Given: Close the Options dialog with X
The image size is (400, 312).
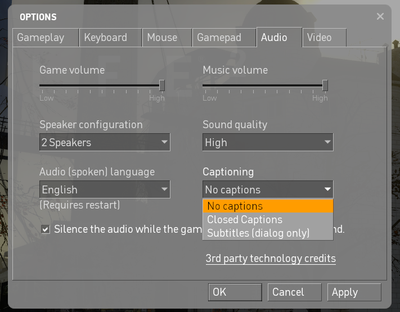Looking at the screenshot, I should point(380,17).
